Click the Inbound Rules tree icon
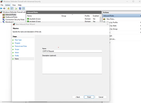The image size is (141, 103). 4,15
